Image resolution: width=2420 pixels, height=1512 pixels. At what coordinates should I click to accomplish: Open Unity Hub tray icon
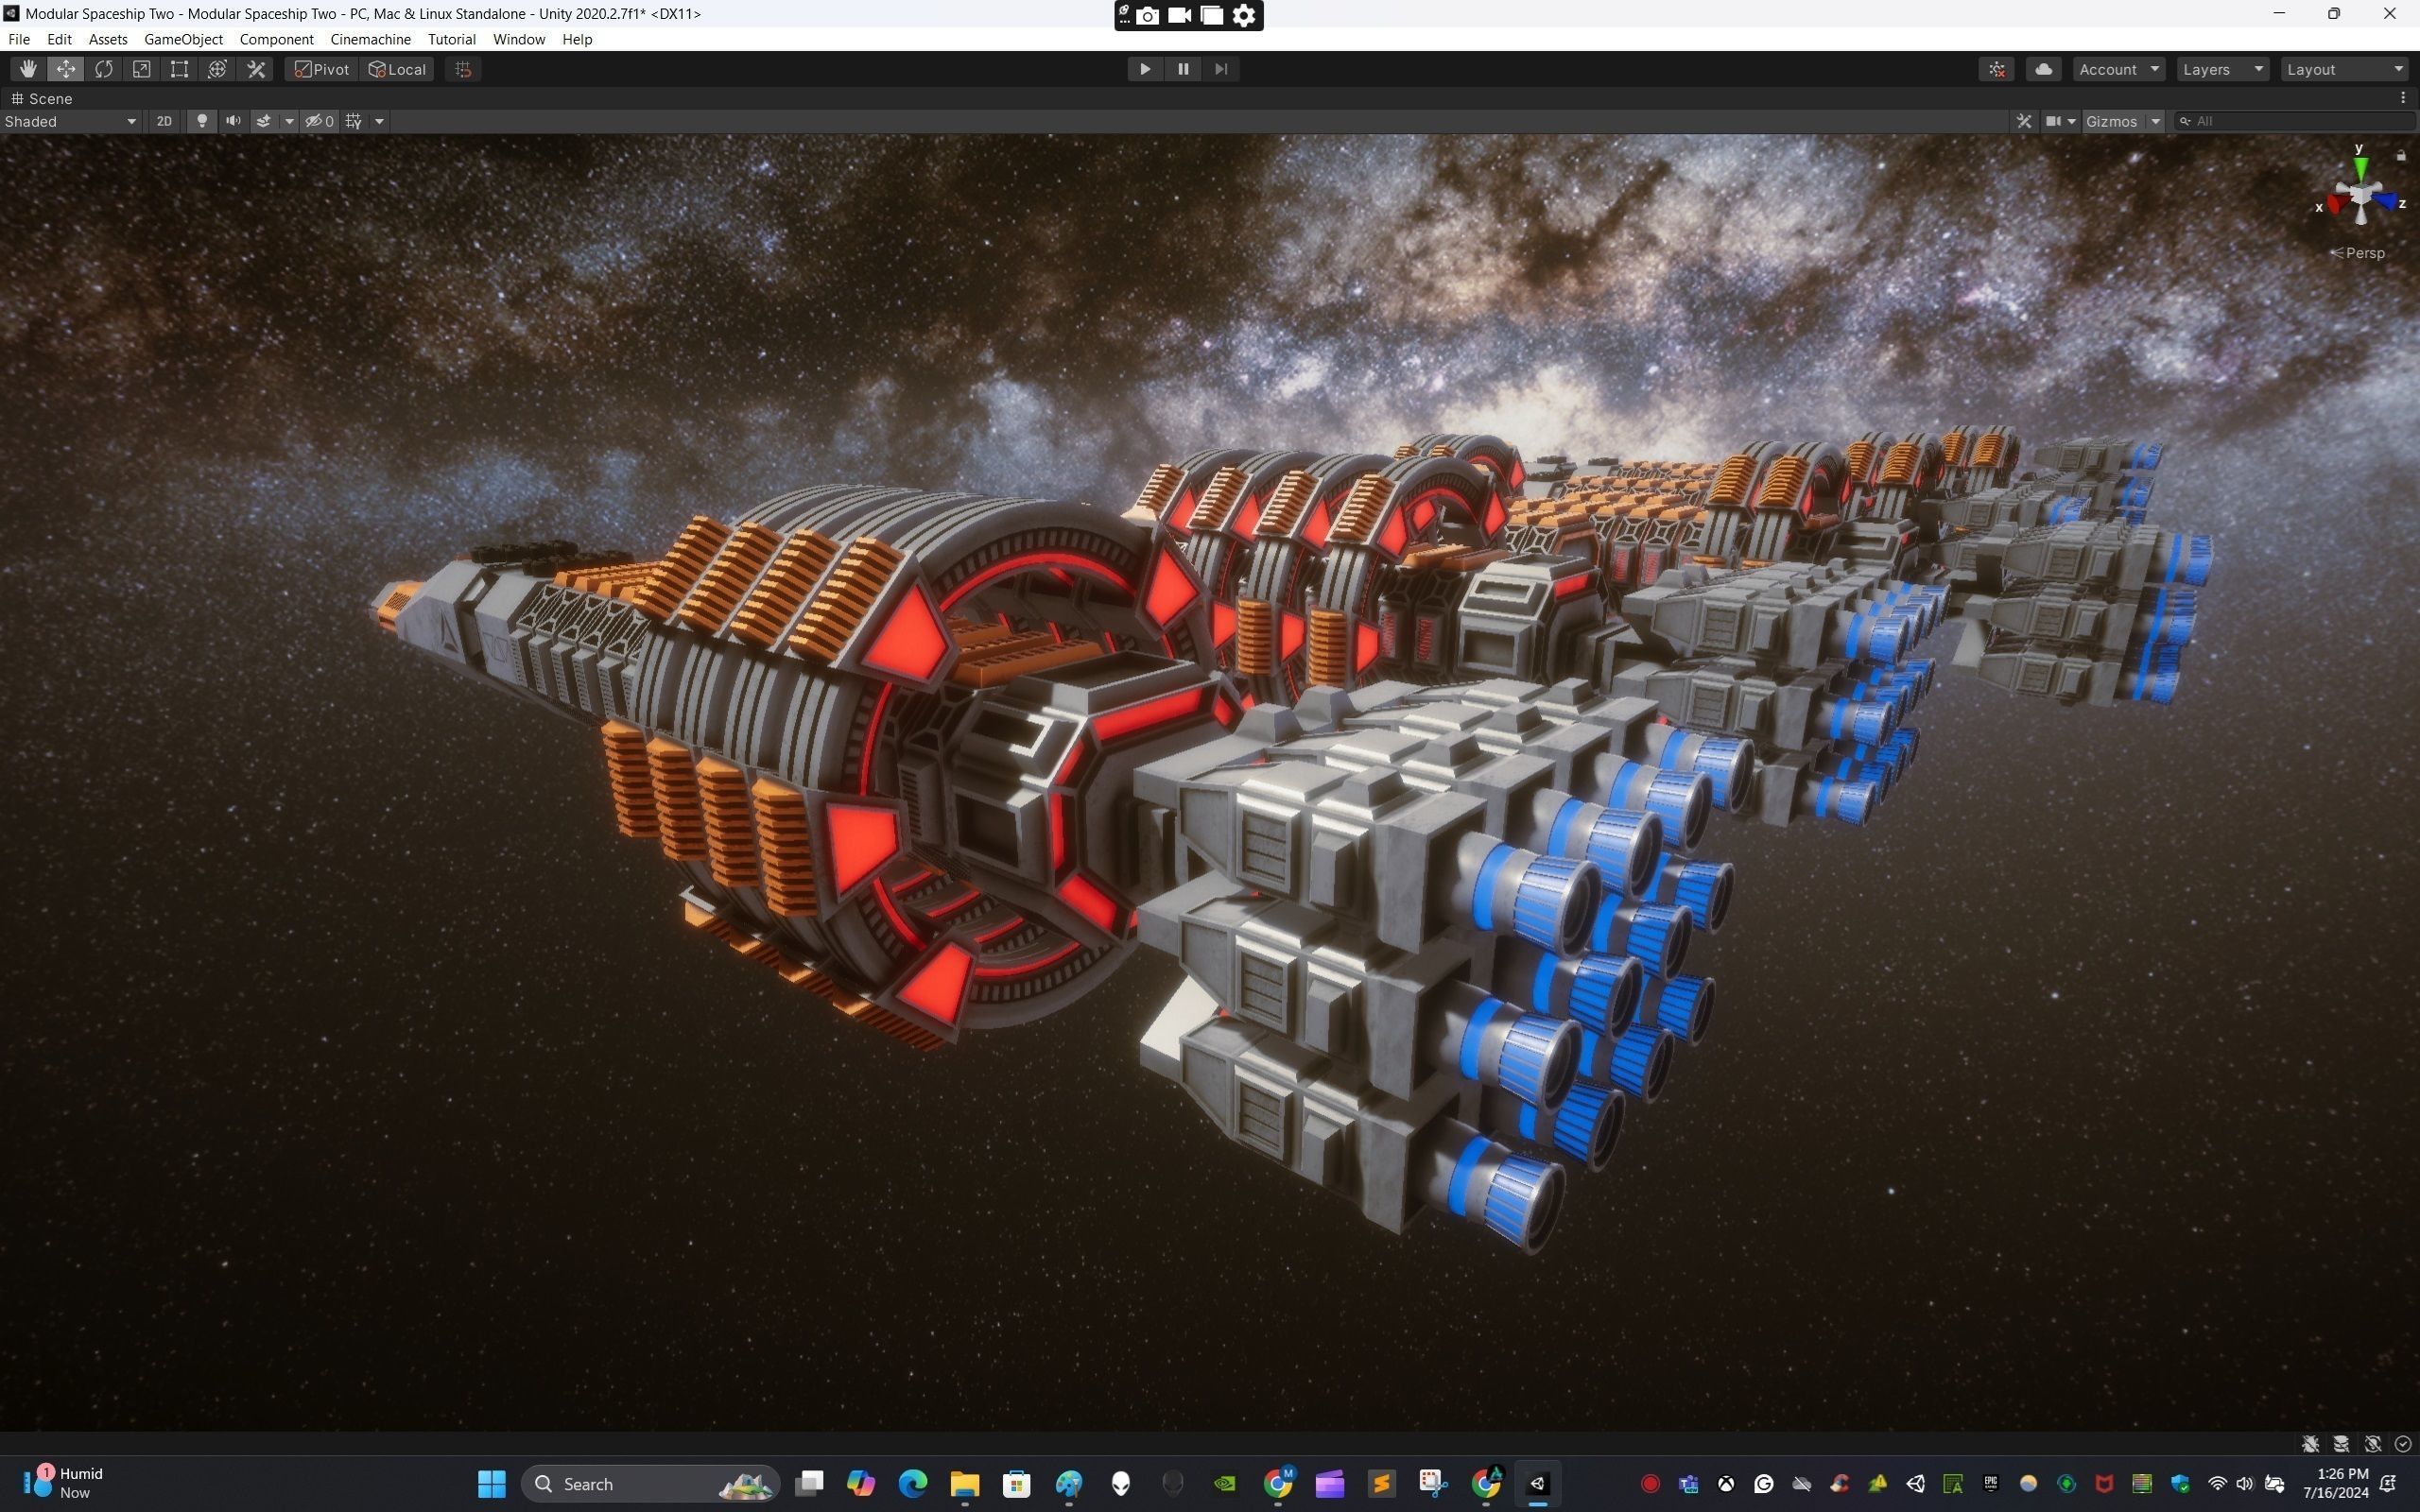1916,1484
